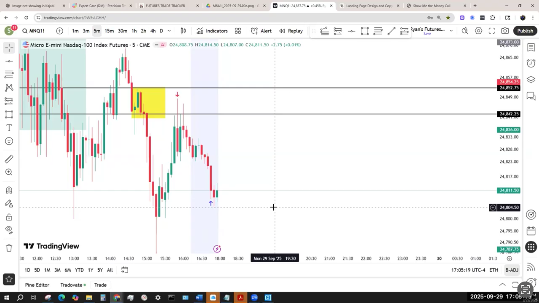
Task: Toggle stay in drawing mode
Action: coord(9,204)
